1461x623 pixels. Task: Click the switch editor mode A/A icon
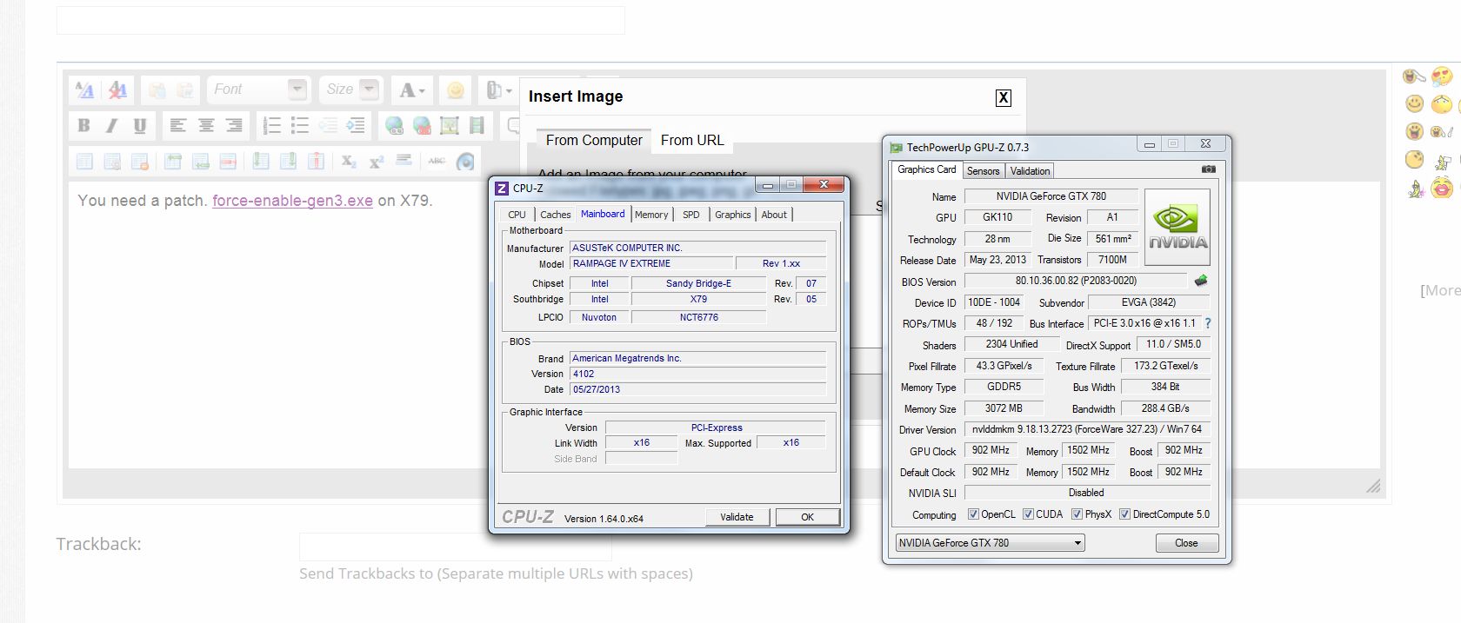point(84,89)
